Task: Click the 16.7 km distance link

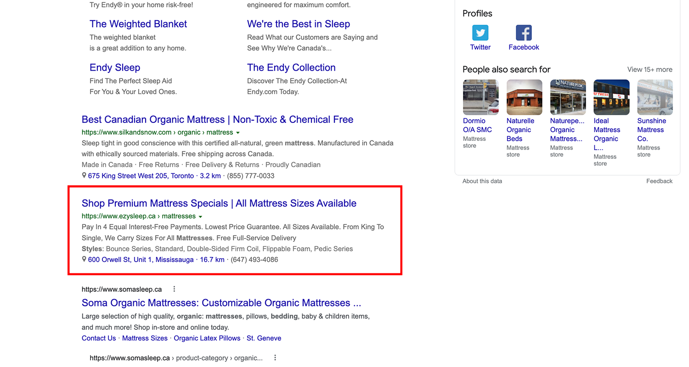Action: point(212,260)
